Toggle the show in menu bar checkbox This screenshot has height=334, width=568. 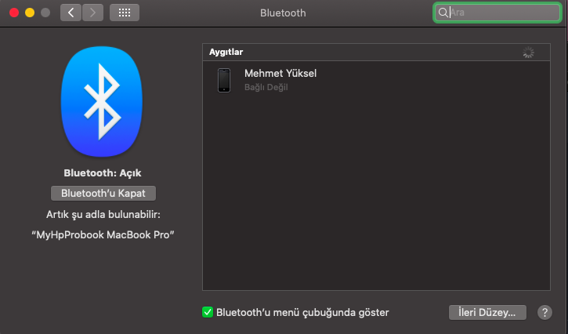pyautogui.click(x=208, y=312)
